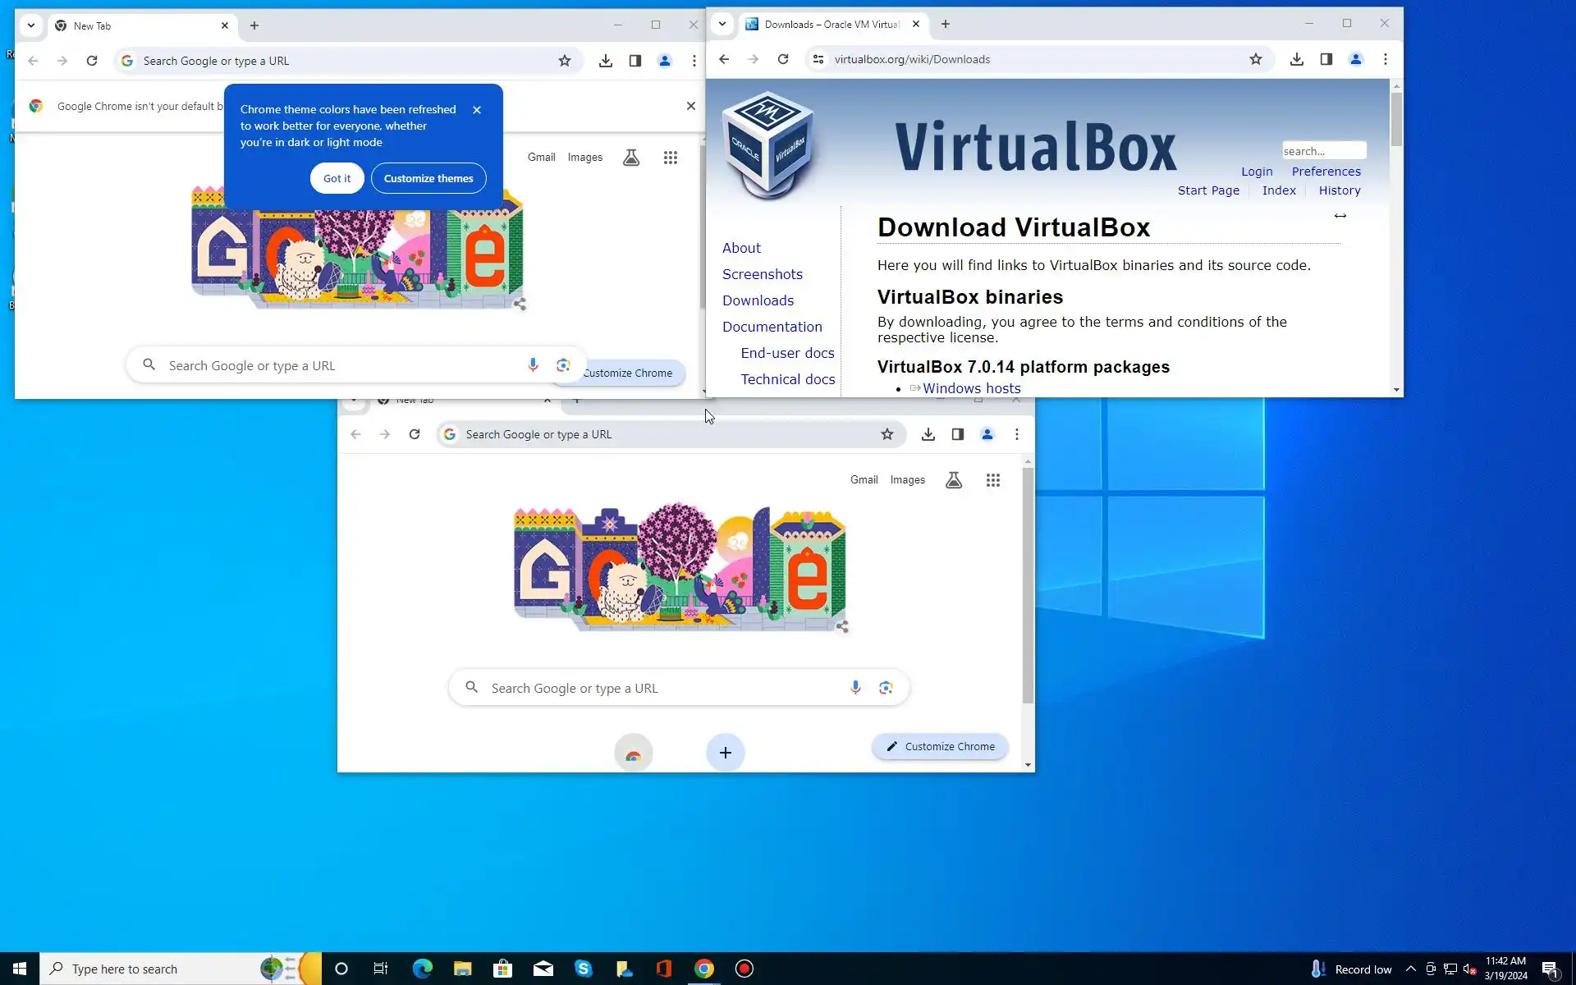
Task: Open the downloads tray in the VirtualBox window
Action: (x=1296, y=59)
